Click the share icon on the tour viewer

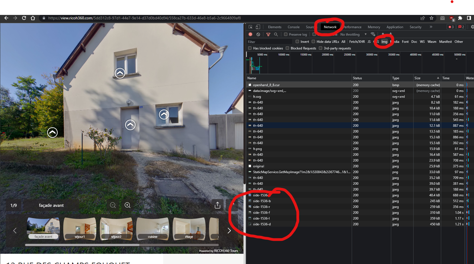pos(218,205)
